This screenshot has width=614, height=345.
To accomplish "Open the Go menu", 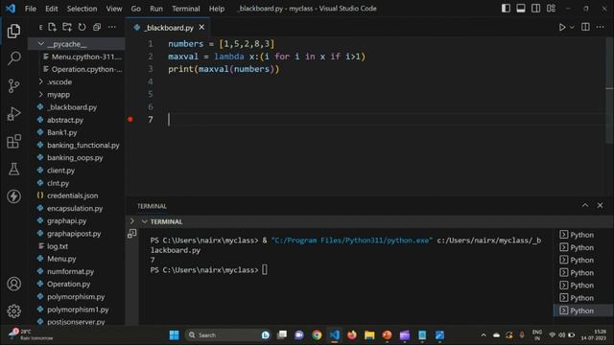I will pyautogui.click(x=136, y=9).
